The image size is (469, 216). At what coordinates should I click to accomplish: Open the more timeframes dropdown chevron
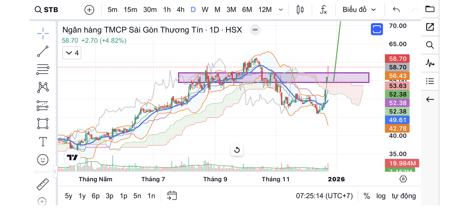point(281,10)
